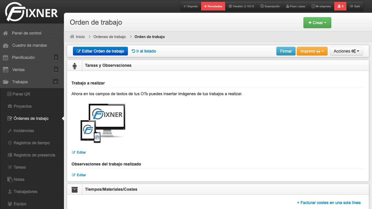Open the Acciones dropdown

pos(346,51)
